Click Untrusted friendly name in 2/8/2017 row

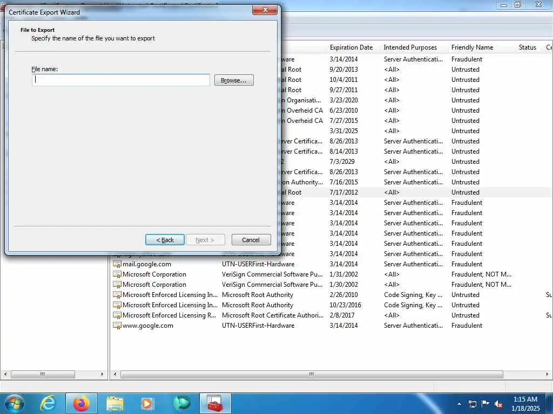465,315
